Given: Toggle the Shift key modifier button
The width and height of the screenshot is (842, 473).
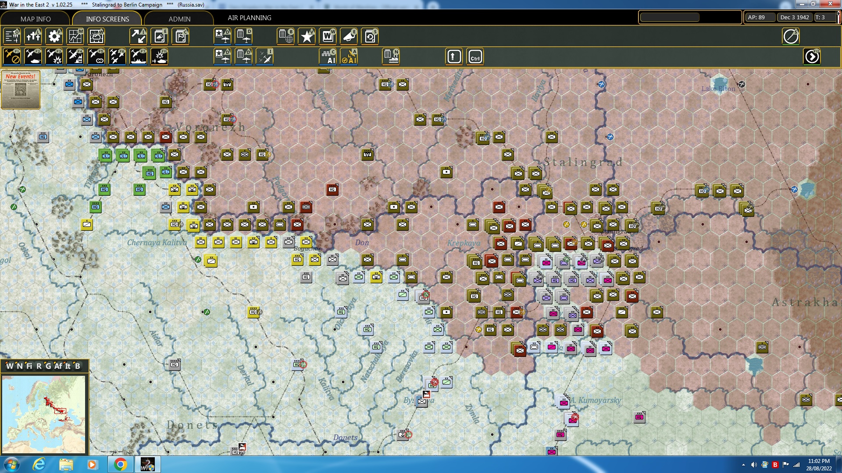Looking at the screenshot, I should 454,57.
